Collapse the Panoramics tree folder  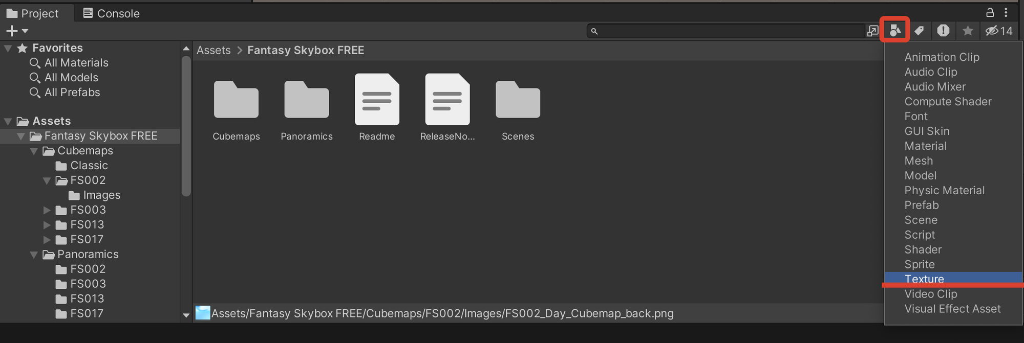34,255
